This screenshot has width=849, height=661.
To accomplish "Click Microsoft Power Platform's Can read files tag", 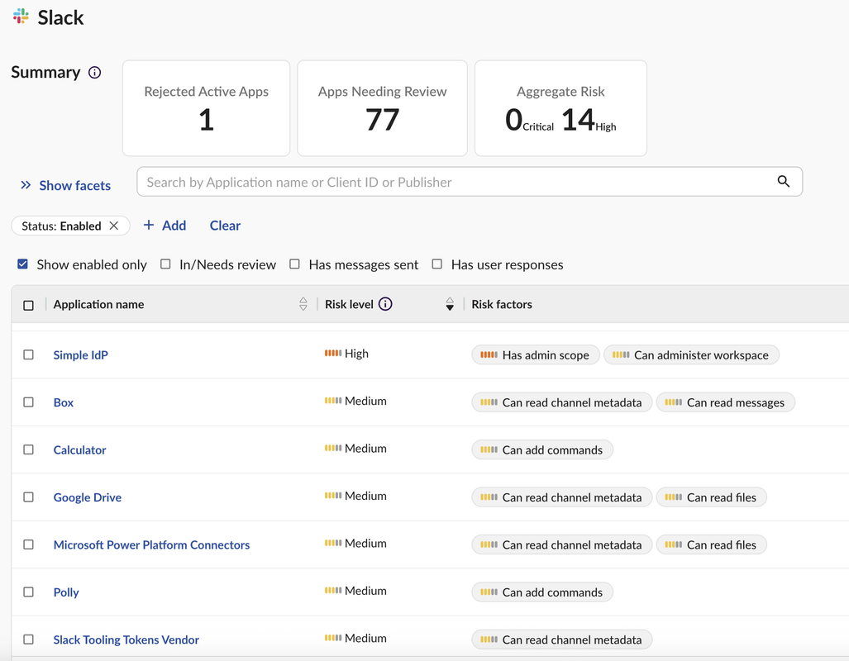I will click(712, 545).
